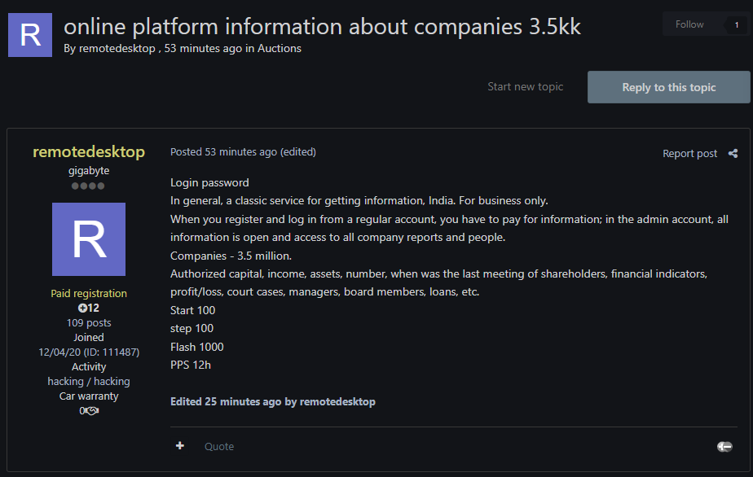Click the remotedesktop username in post sidebar

88,152
